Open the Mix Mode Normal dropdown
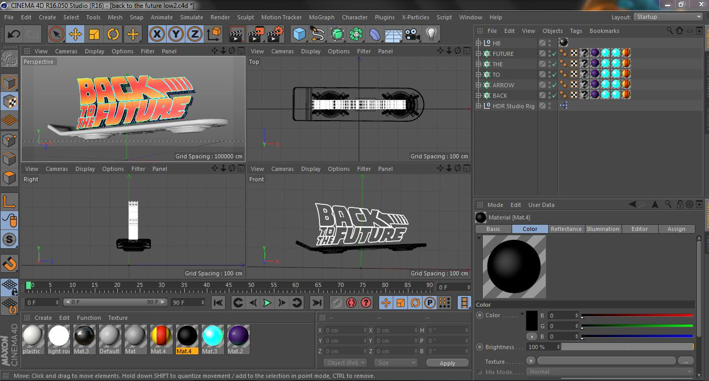The image size is (709, 381). [610, 372]
